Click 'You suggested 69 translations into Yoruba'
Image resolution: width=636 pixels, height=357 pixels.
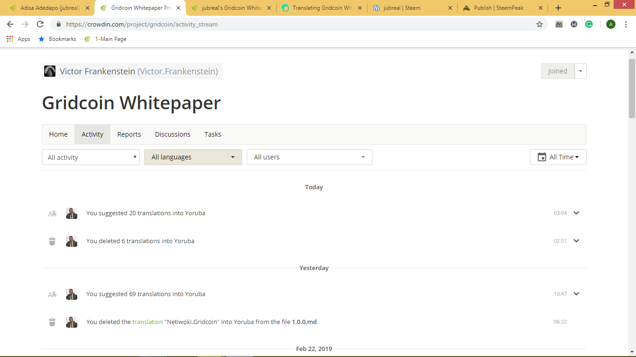coord(146,294)
